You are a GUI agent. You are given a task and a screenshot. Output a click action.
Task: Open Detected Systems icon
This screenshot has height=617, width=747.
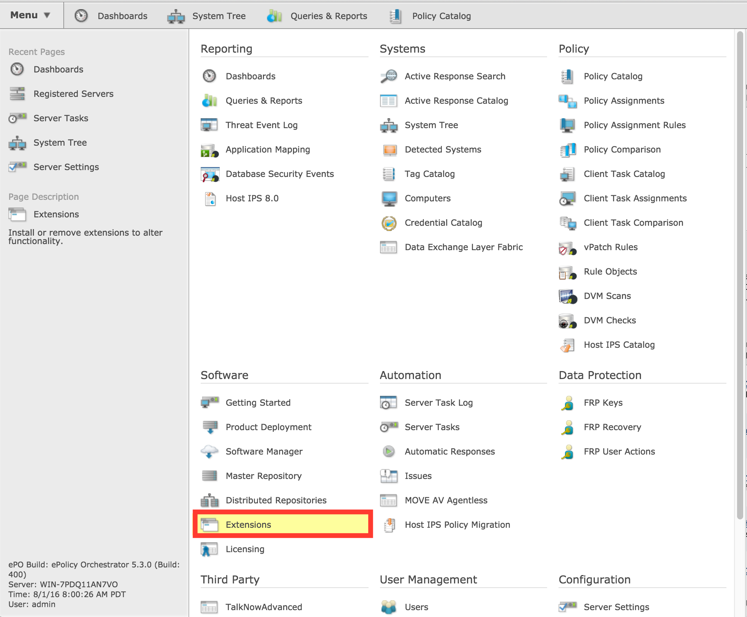390,149
